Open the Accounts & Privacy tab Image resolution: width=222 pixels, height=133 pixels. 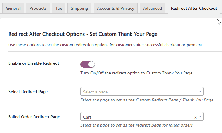(115, 8)
